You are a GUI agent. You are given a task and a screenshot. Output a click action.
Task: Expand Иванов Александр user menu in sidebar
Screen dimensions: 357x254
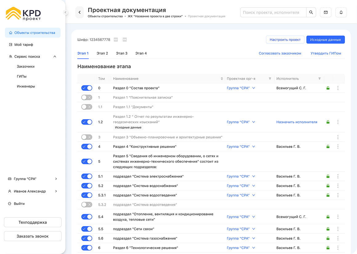pyautogui.click(x=56, y=191)
